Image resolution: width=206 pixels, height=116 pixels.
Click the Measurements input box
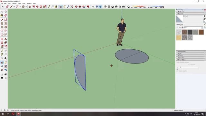[195, 110]
